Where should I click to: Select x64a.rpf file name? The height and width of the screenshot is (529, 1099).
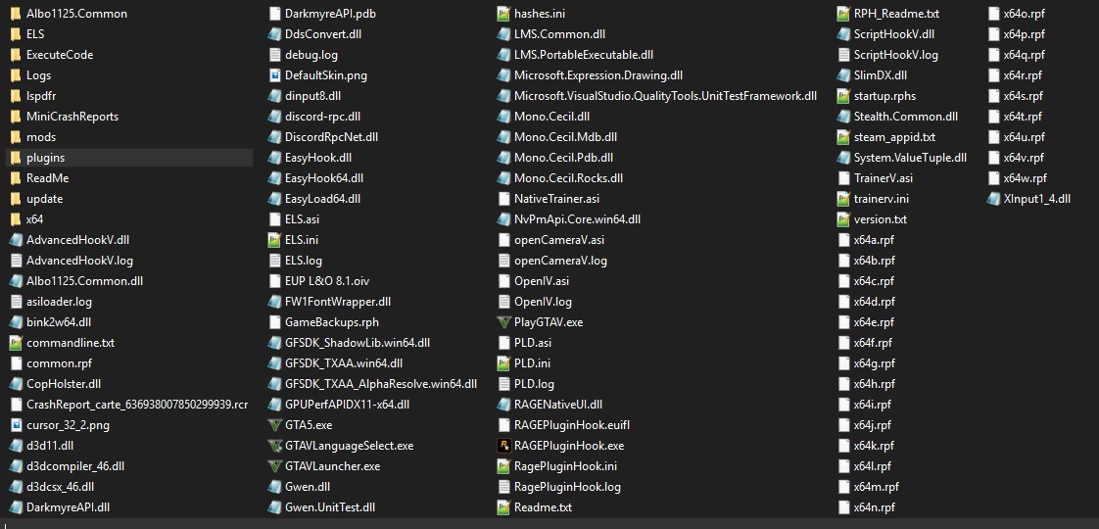click(874, 240)
